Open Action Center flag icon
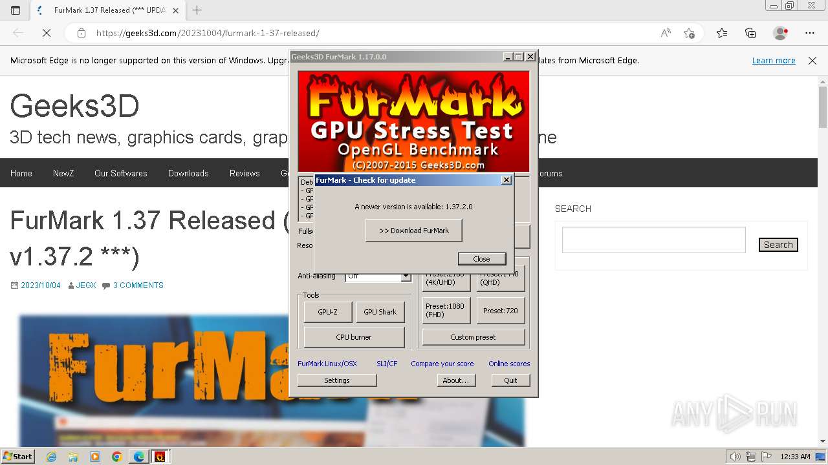 click(x=767, y=457)
